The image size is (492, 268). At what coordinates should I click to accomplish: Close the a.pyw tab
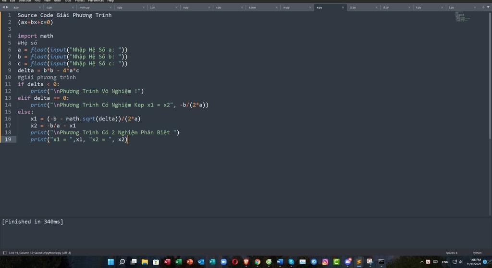(x=276, y=7)
